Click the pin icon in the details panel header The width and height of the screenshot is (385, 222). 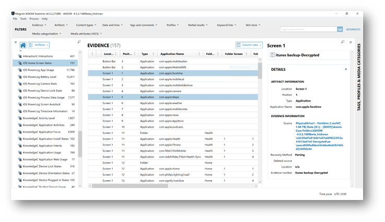[343, 42]
